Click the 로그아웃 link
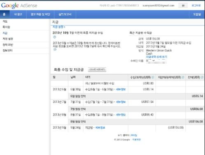The height and width of the screenshot is (155, 205). click(x=196, y=5)
